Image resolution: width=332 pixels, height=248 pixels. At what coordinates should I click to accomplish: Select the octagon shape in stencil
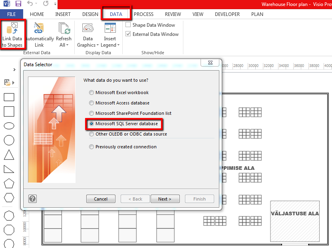coord(9,230)
